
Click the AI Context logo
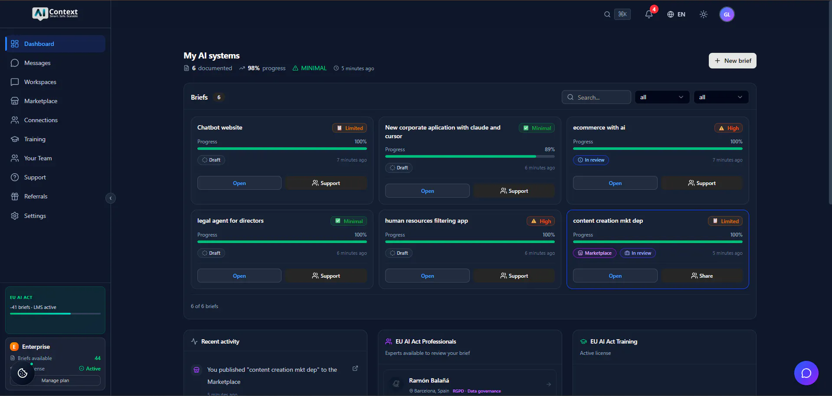pyautogui.click(x=55, y=13)
